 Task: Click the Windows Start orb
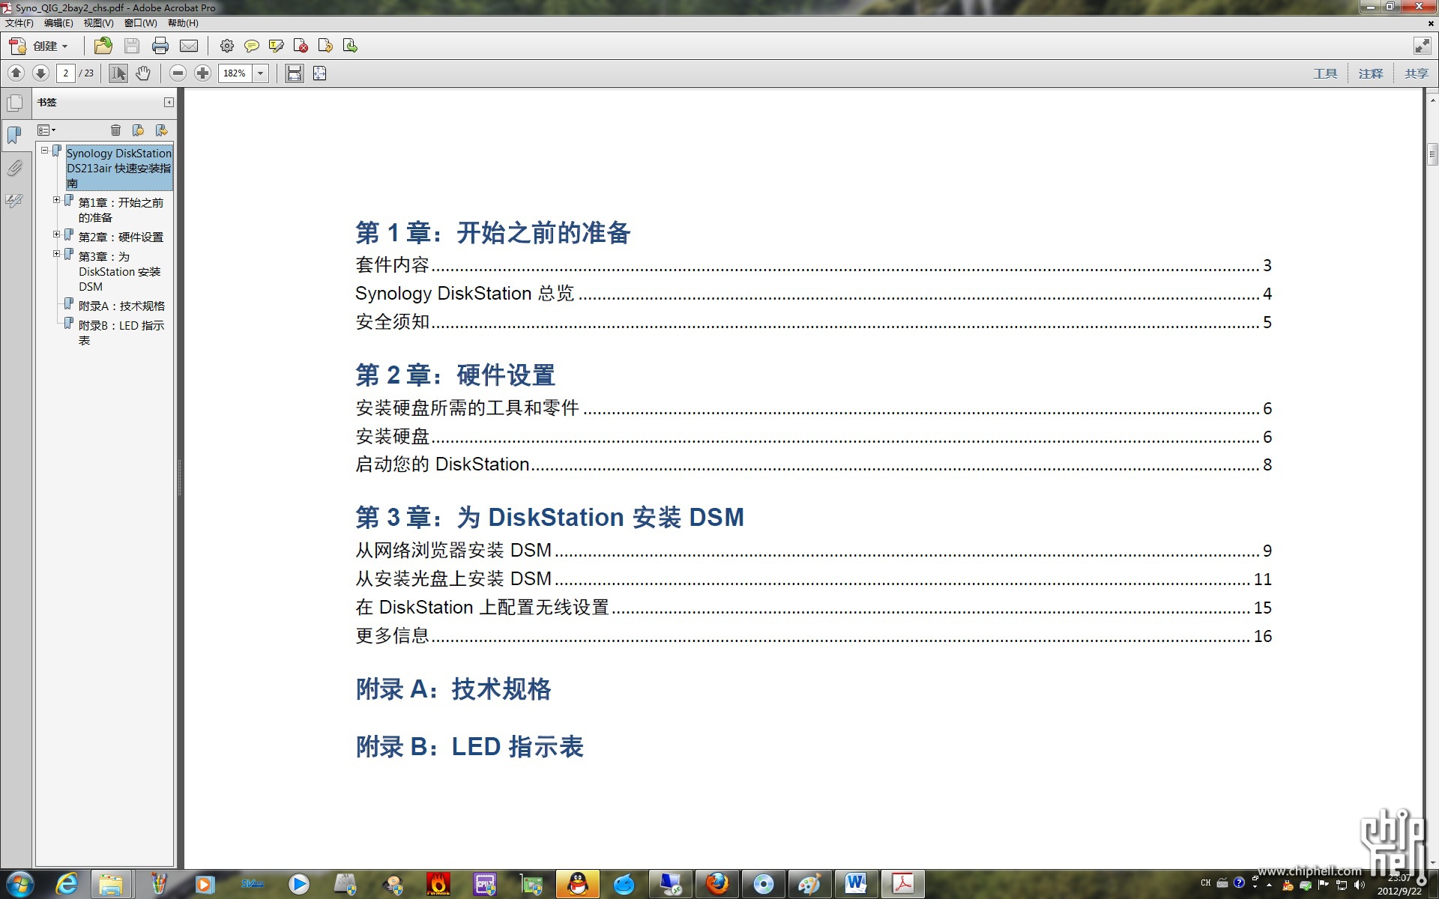(19, 885)
